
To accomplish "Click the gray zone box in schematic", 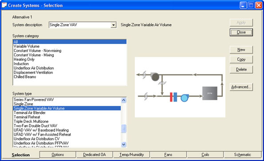I will pyautogui.click(x=209, y=93).
